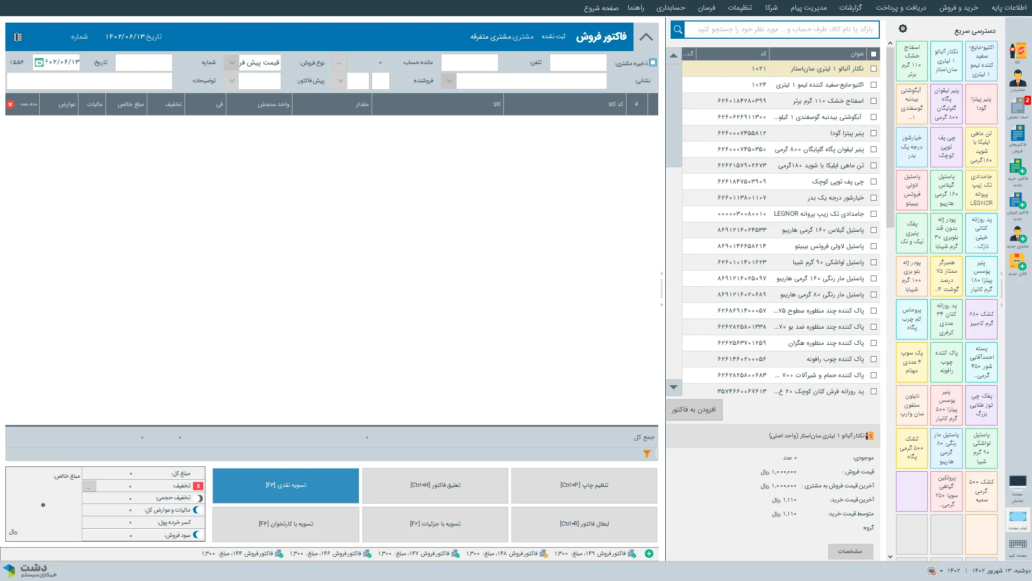Open the گزارشات menu
1032x581 pixels.
[850, 8]
